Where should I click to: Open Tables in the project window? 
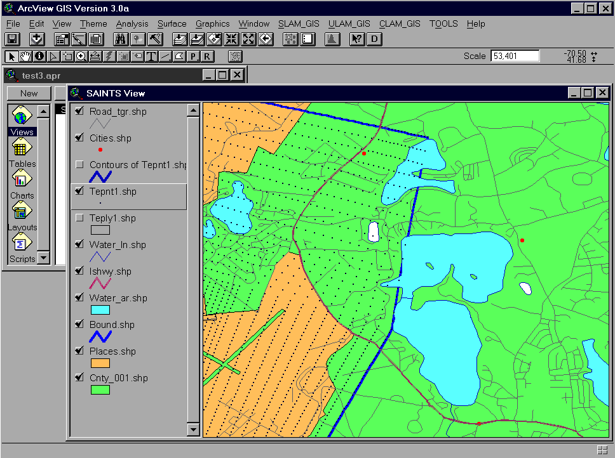(22, 153)
